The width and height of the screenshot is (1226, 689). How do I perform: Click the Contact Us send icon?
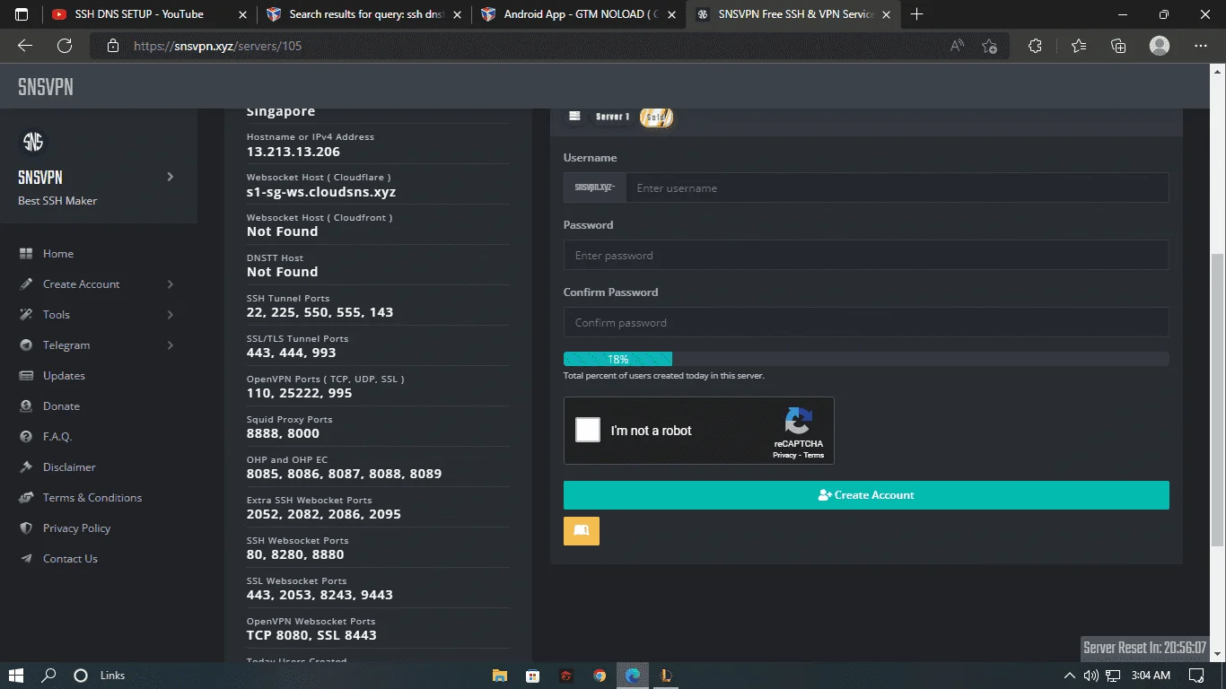pos(25,559)
